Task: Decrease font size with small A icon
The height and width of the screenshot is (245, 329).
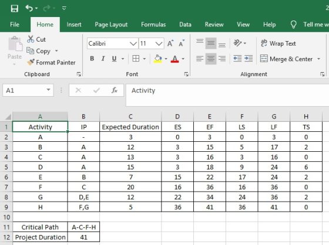Action: 182,43
